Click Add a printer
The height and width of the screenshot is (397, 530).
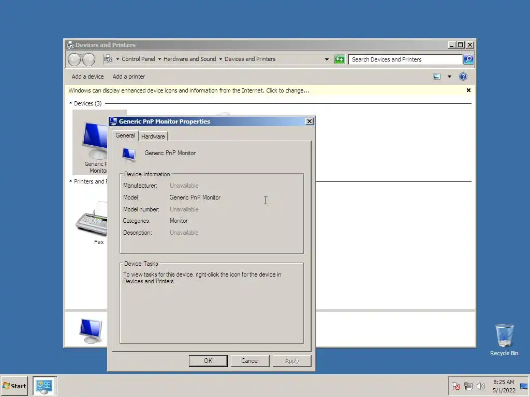pyautogui.click(x=129, y=77)
